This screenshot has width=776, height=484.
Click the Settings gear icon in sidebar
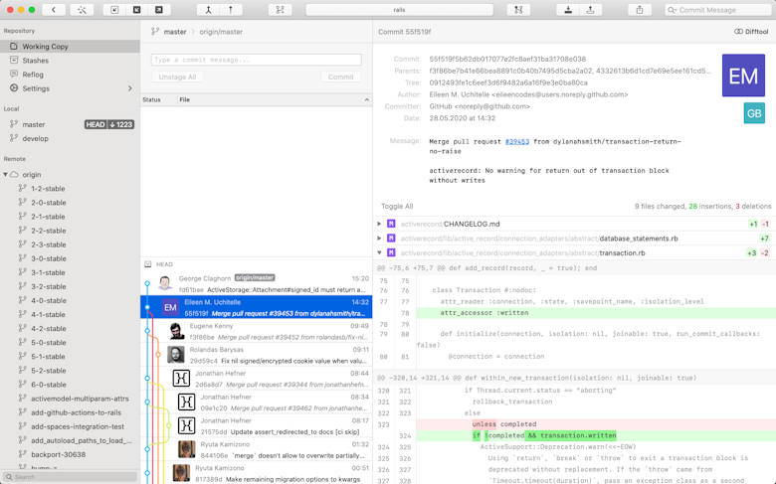[14, 88]
